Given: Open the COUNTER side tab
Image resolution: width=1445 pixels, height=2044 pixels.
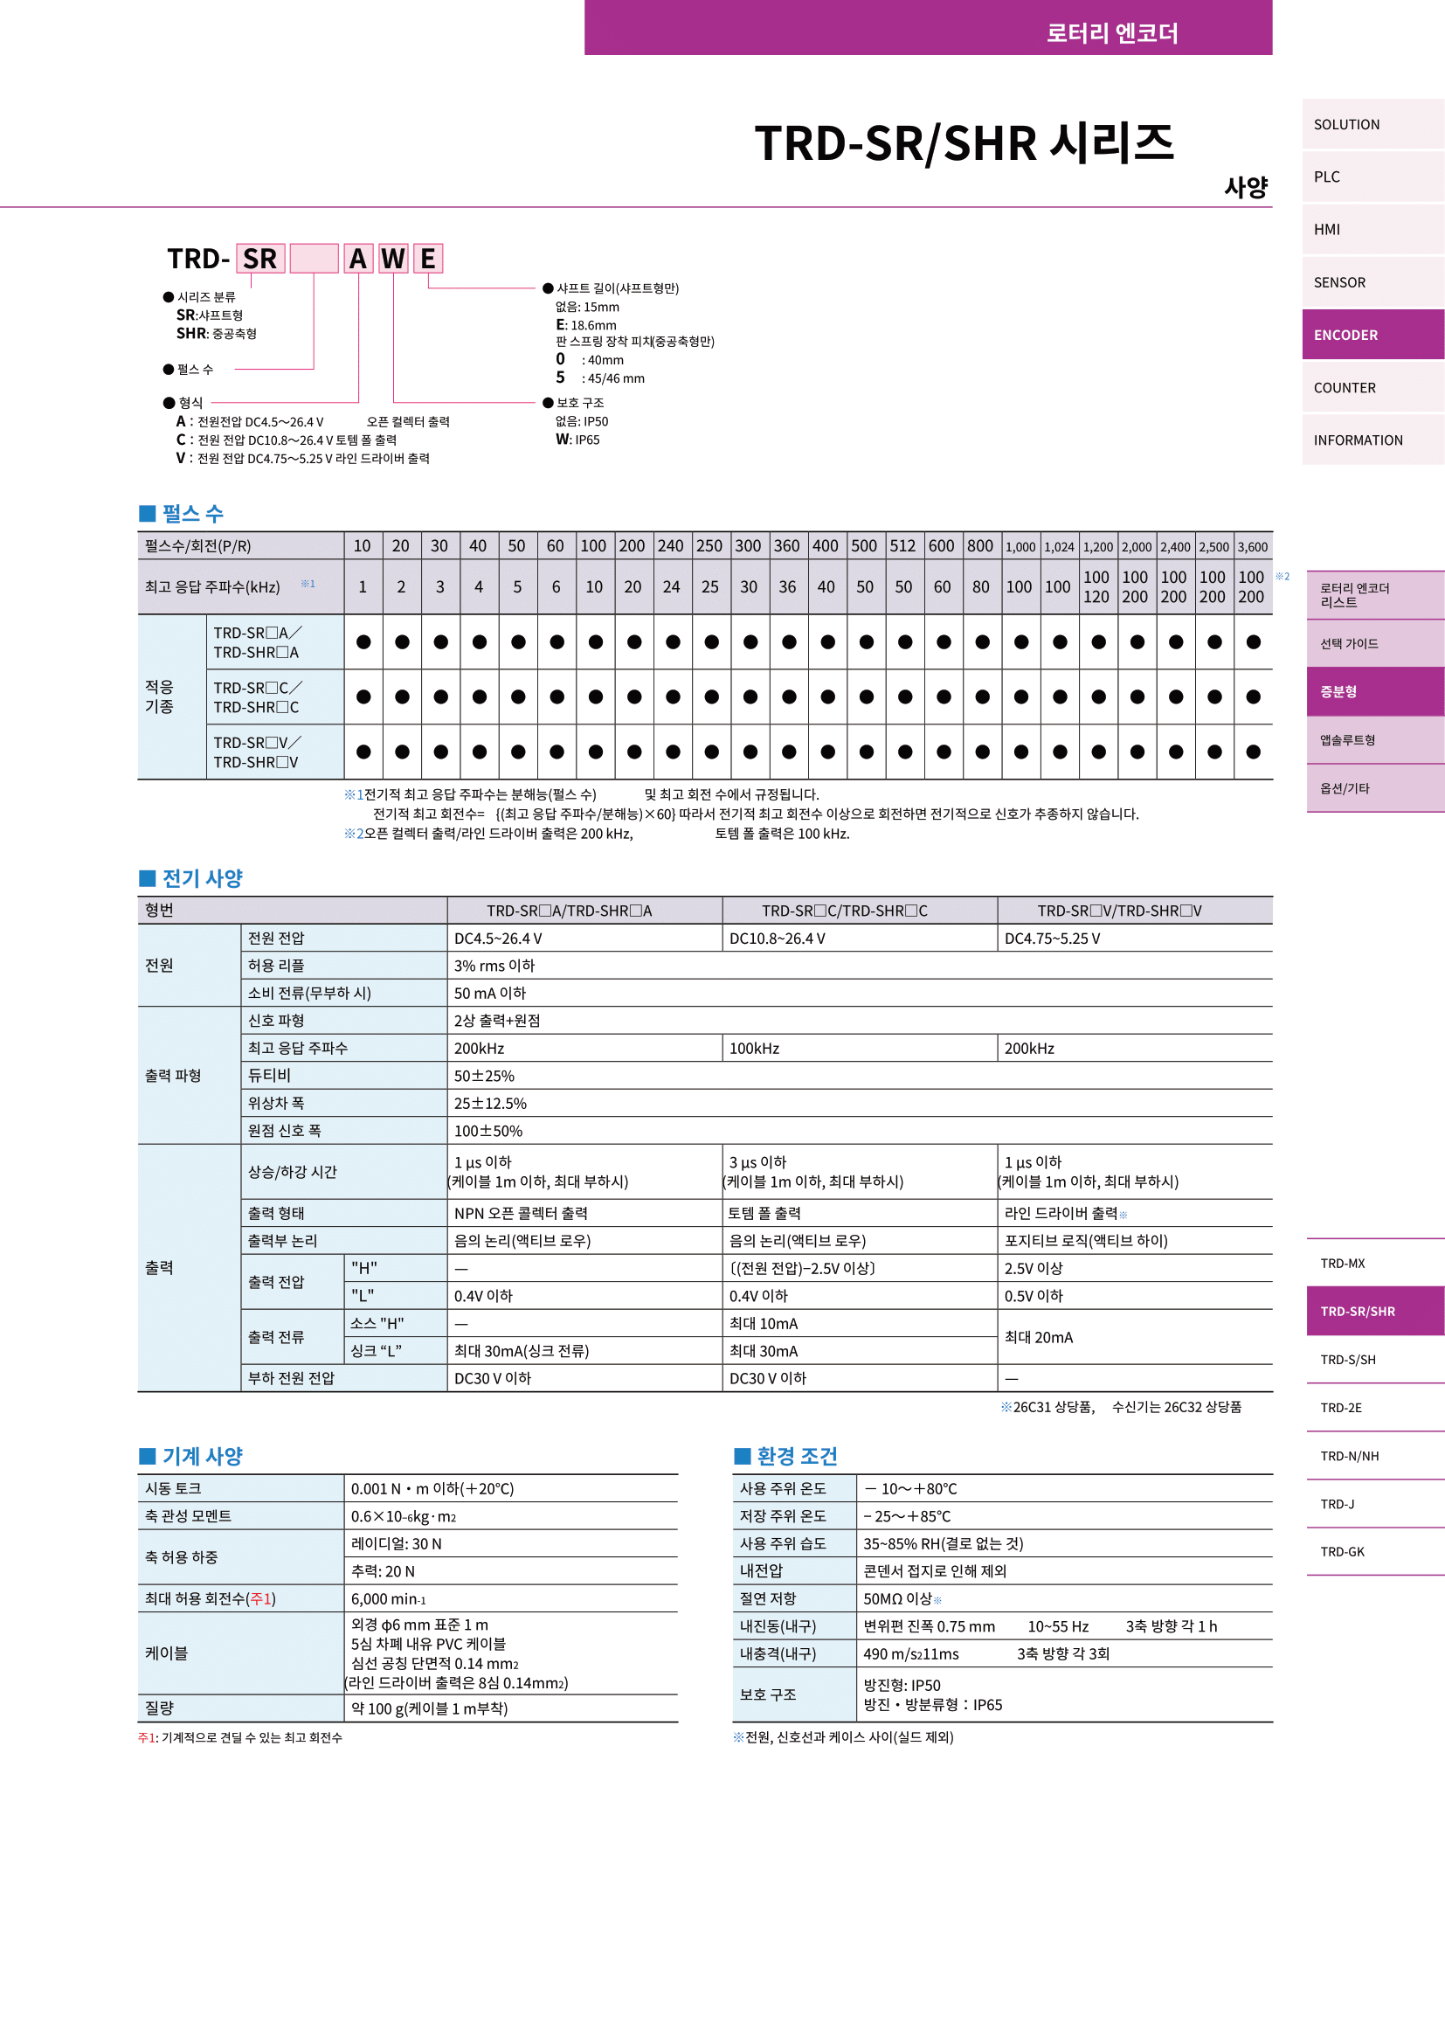Looking at the screenshot, I should (1373, 387).
